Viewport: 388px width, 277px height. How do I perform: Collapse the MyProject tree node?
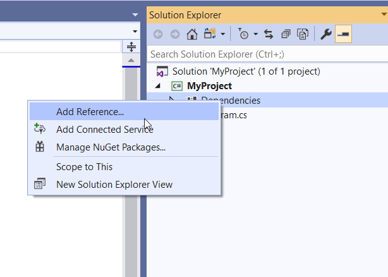point(157,86)
